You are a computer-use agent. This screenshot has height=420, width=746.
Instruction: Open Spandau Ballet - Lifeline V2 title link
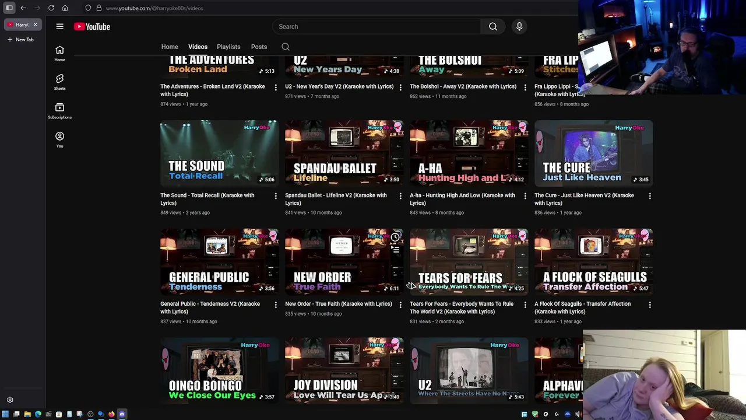(x=336, y=199)
